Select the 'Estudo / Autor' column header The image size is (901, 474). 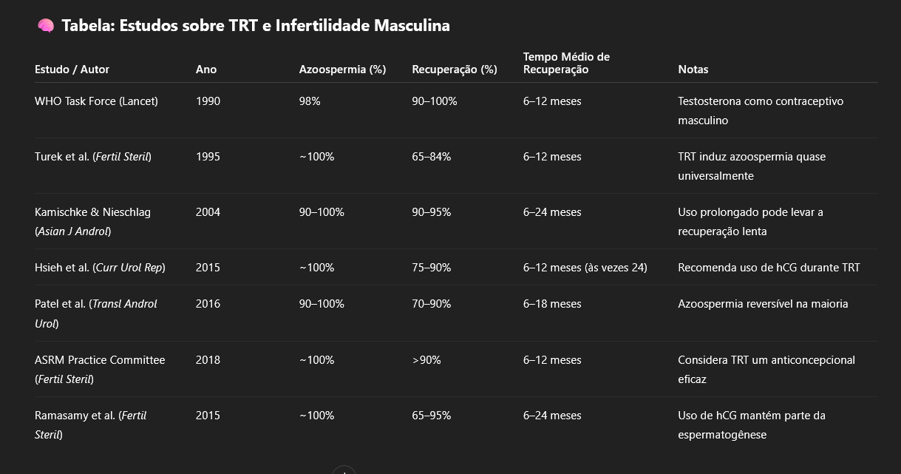(72, 70)
